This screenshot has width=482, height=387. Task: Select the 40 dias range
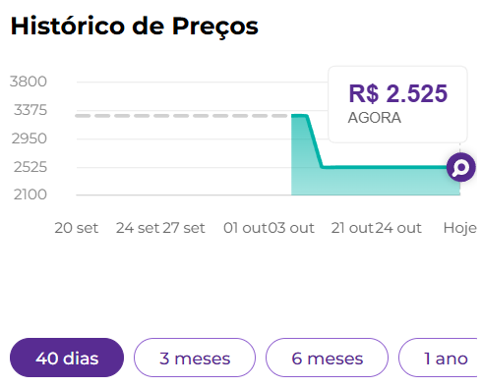pos(67,358)
